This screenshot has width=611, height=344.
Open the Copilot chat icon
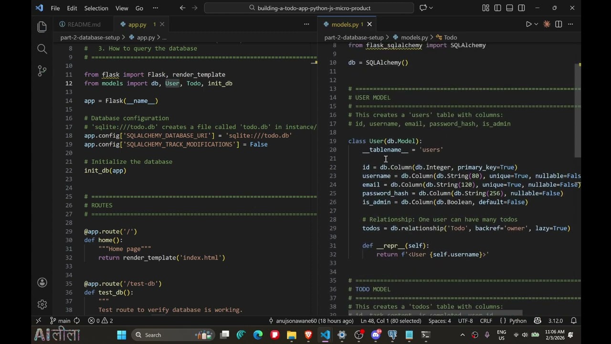pos(423,8)
